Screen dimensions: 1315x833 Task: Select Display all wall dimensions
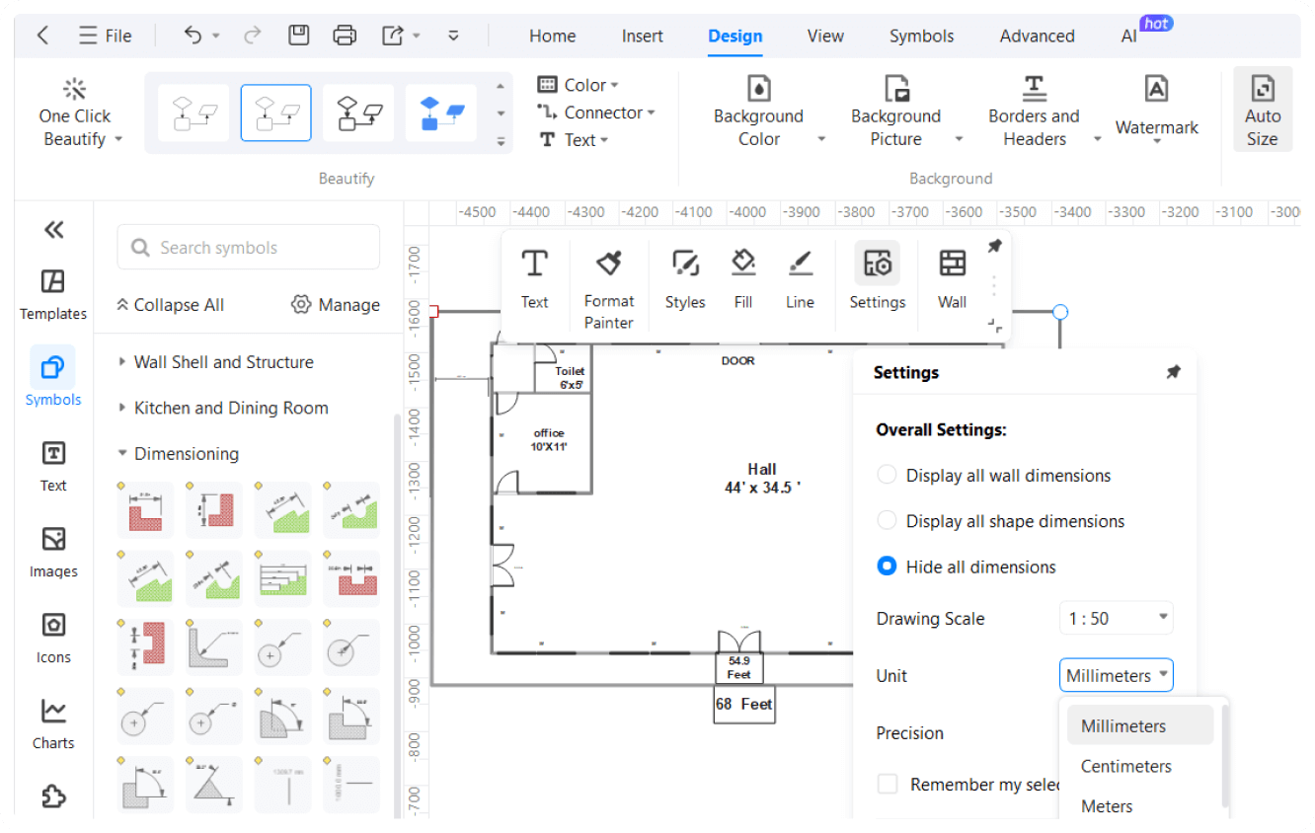click(993, 476)
